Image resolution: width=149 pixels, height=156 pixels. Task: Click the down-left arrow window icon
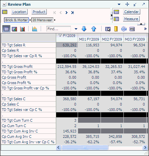click(x=135, y=4)
